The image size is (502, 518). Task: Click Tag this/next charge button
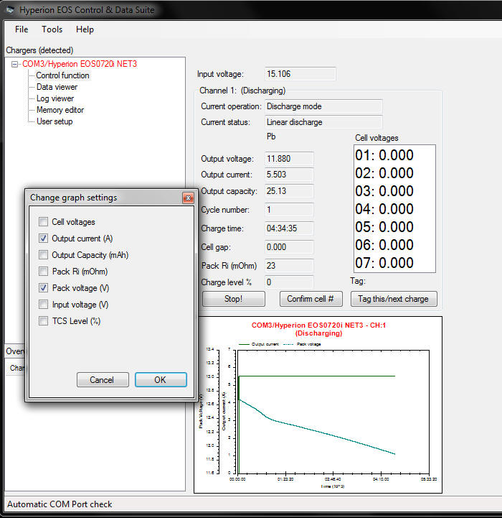(394, 299)
